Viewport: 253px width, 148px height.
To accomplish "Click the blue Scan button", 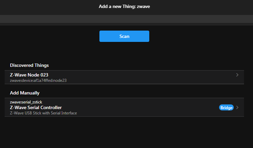I will 124,36.
